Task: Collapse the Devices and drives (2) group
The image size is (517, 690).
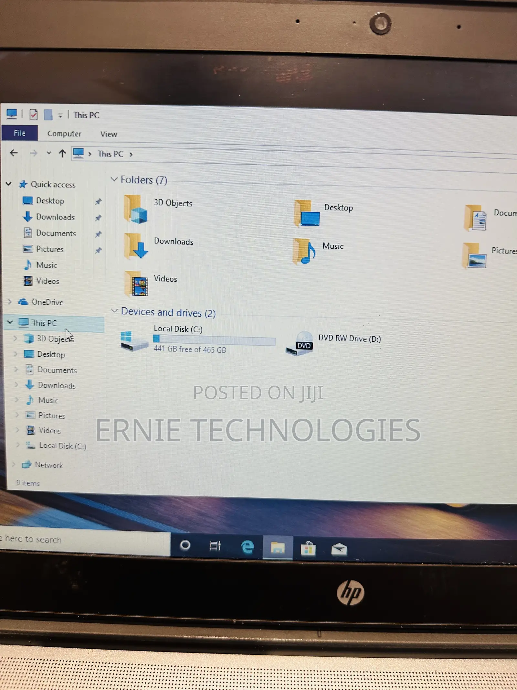Action: coord(114,311)
